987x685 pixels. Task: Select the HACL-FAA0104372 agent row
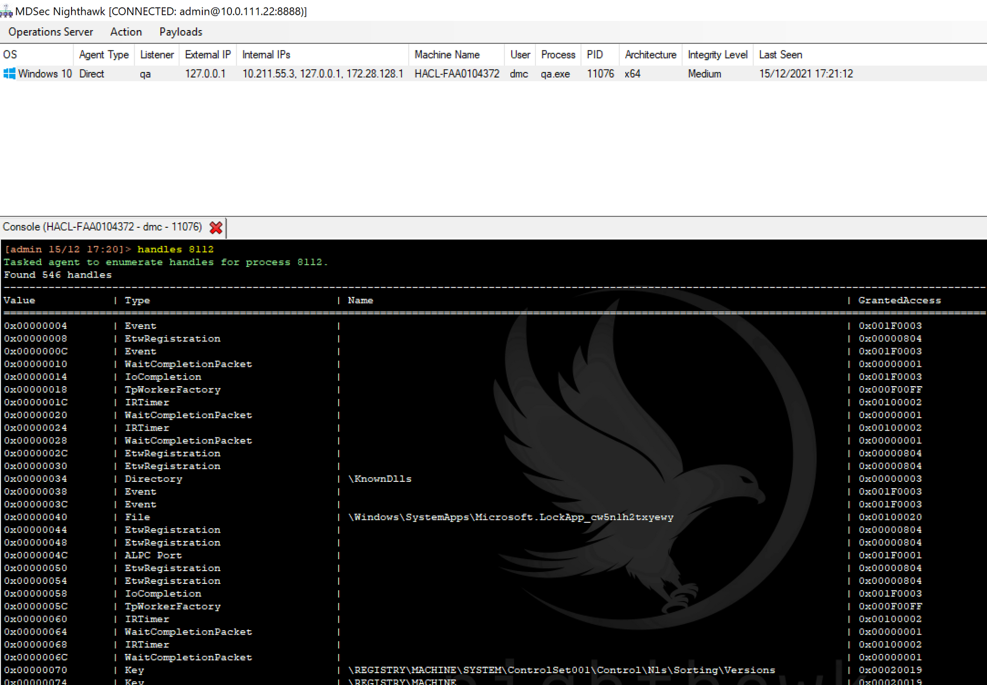pos(456,73)
